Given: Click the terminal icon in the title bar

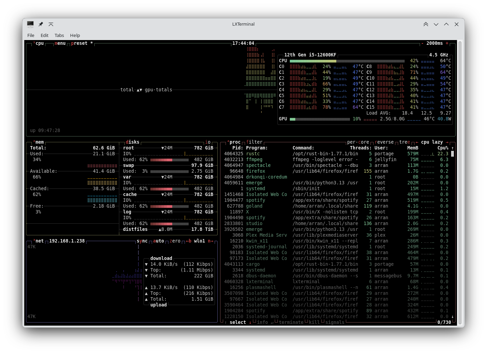Looking at the screenshot, I should (30, 24).
